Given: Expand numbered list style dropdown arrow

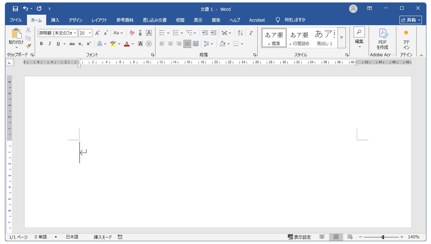Looking at the screenshot, I should click(x=182, y=33).
